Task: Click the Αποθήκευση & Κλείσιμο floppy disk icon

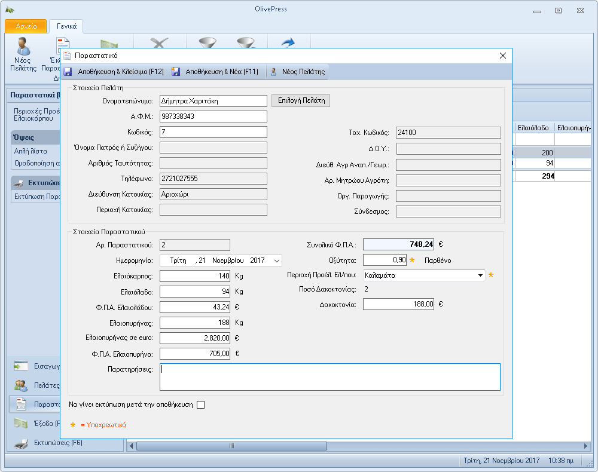Action: [x=68, y=72]
